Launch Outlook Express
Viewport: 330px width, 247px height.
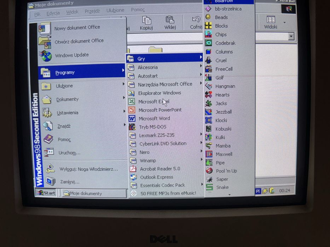166,177
